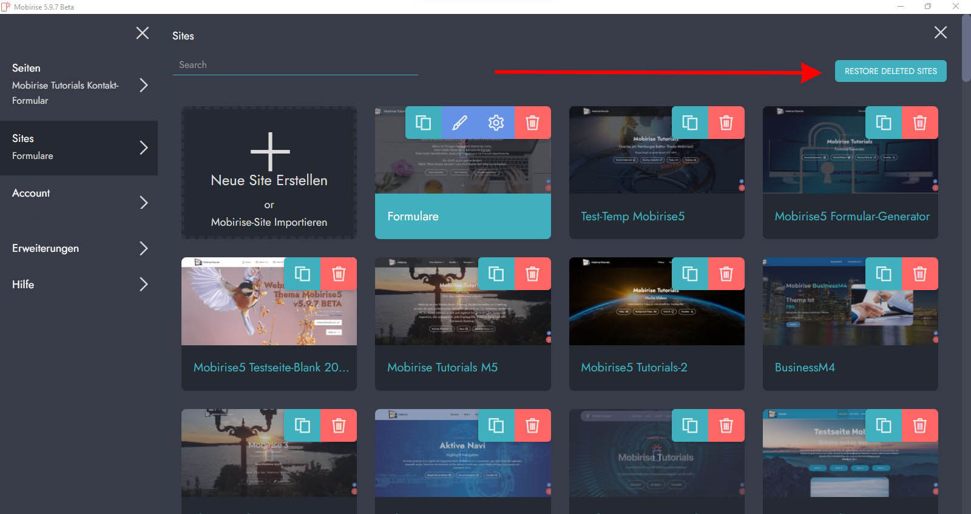Click Restore Deleted Sites button
The height and width of the screenshot is (514, 971).
coord(890,71)
